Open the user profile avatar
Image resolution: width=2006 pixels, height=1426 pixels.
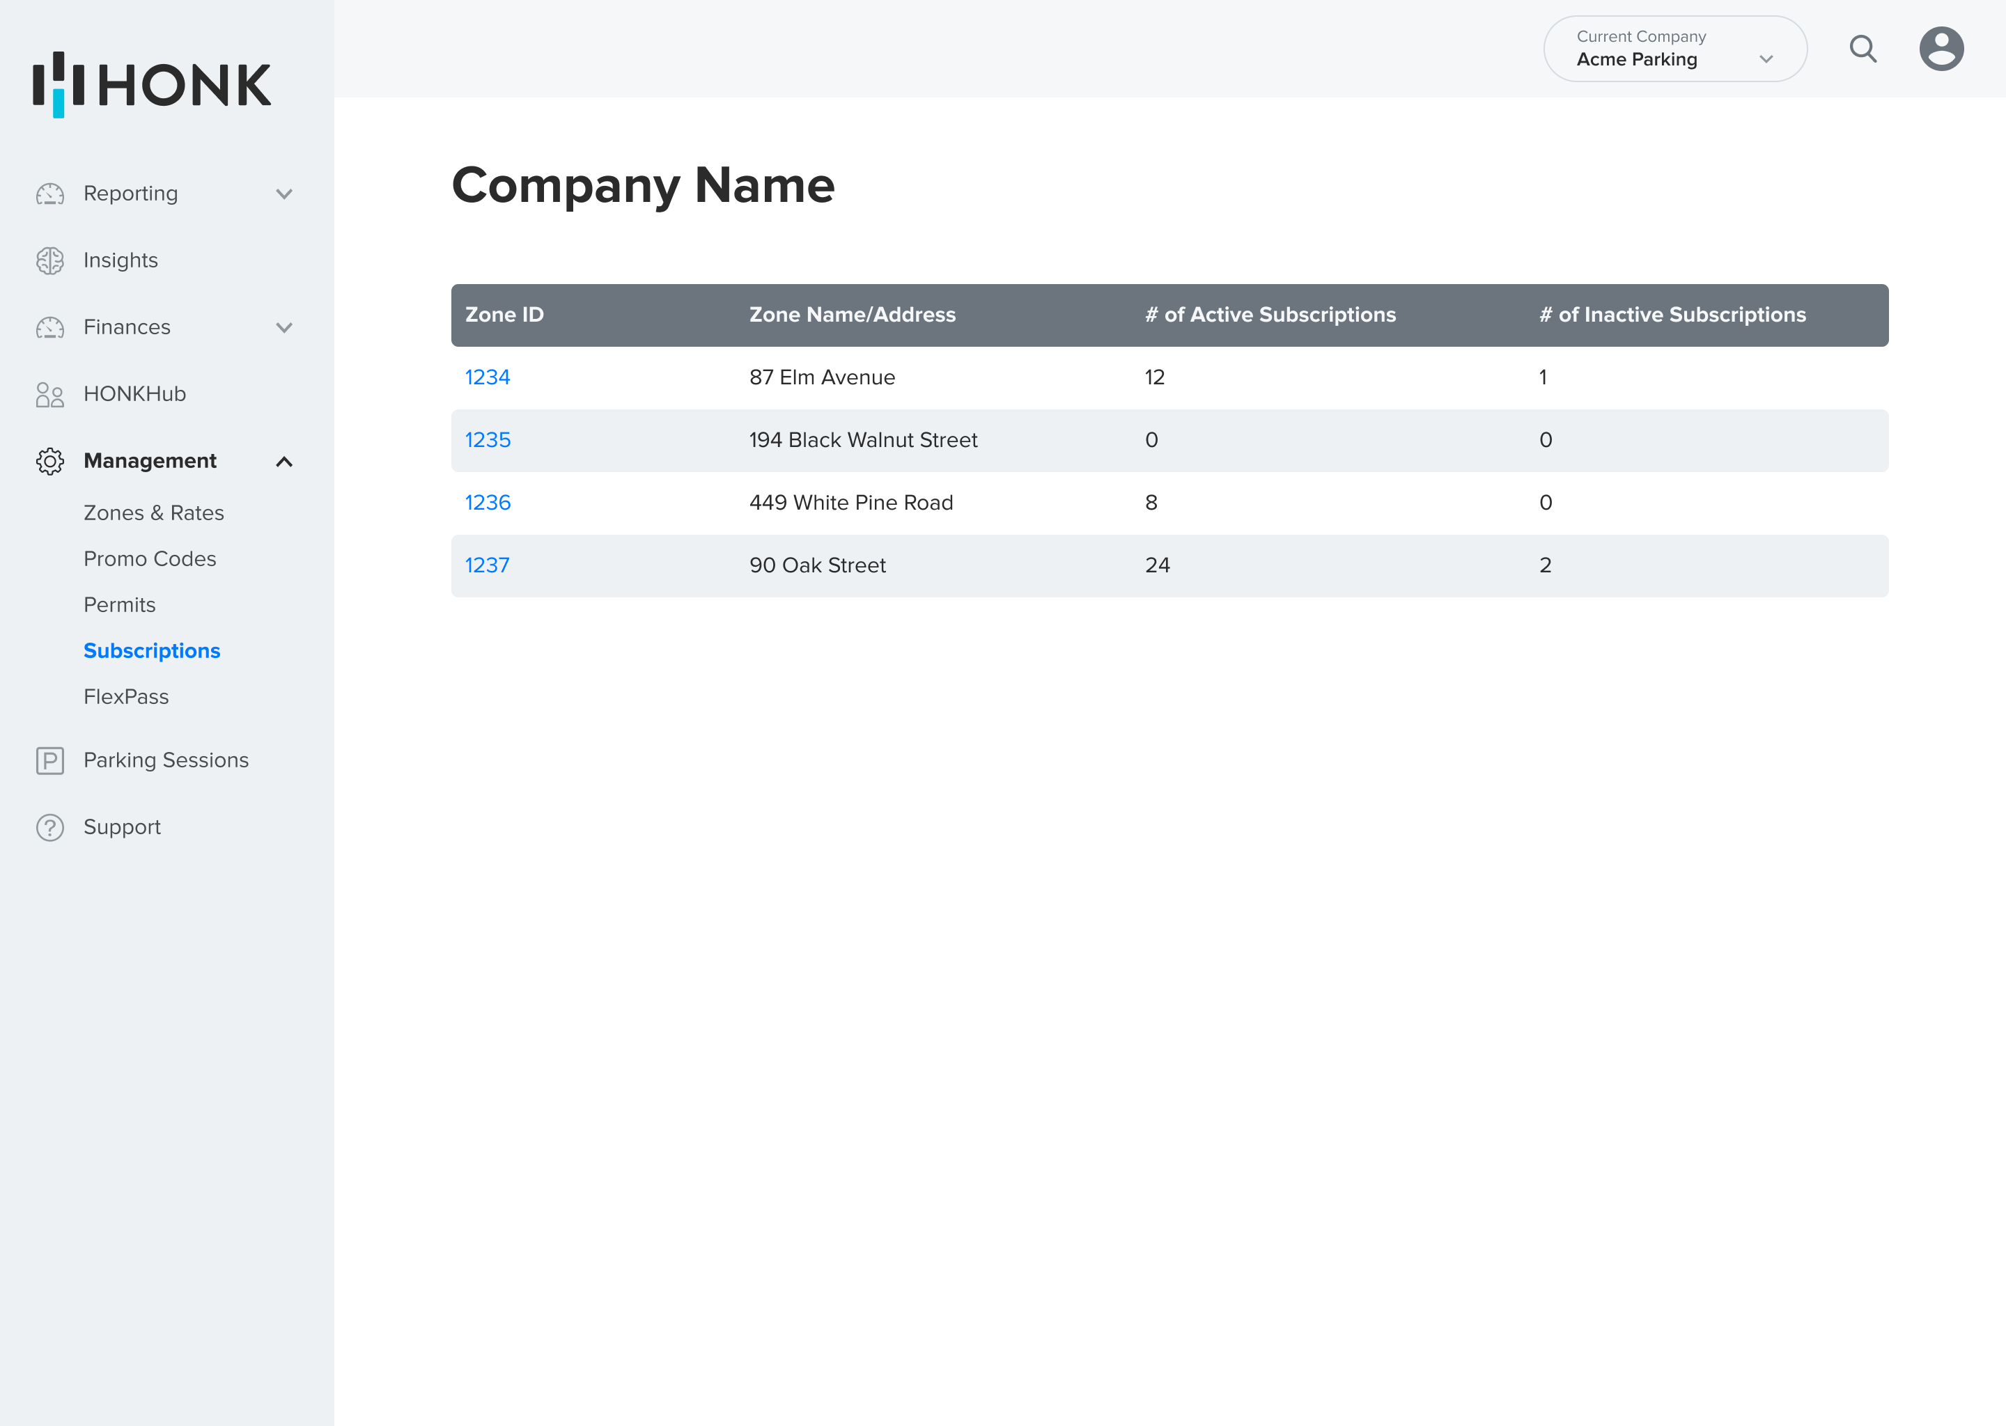pyautogui.click(x=1941, y=49)
